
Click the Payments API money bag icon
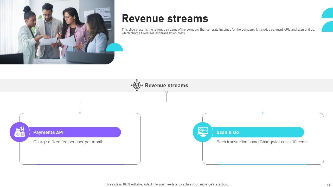coord(20,132)
